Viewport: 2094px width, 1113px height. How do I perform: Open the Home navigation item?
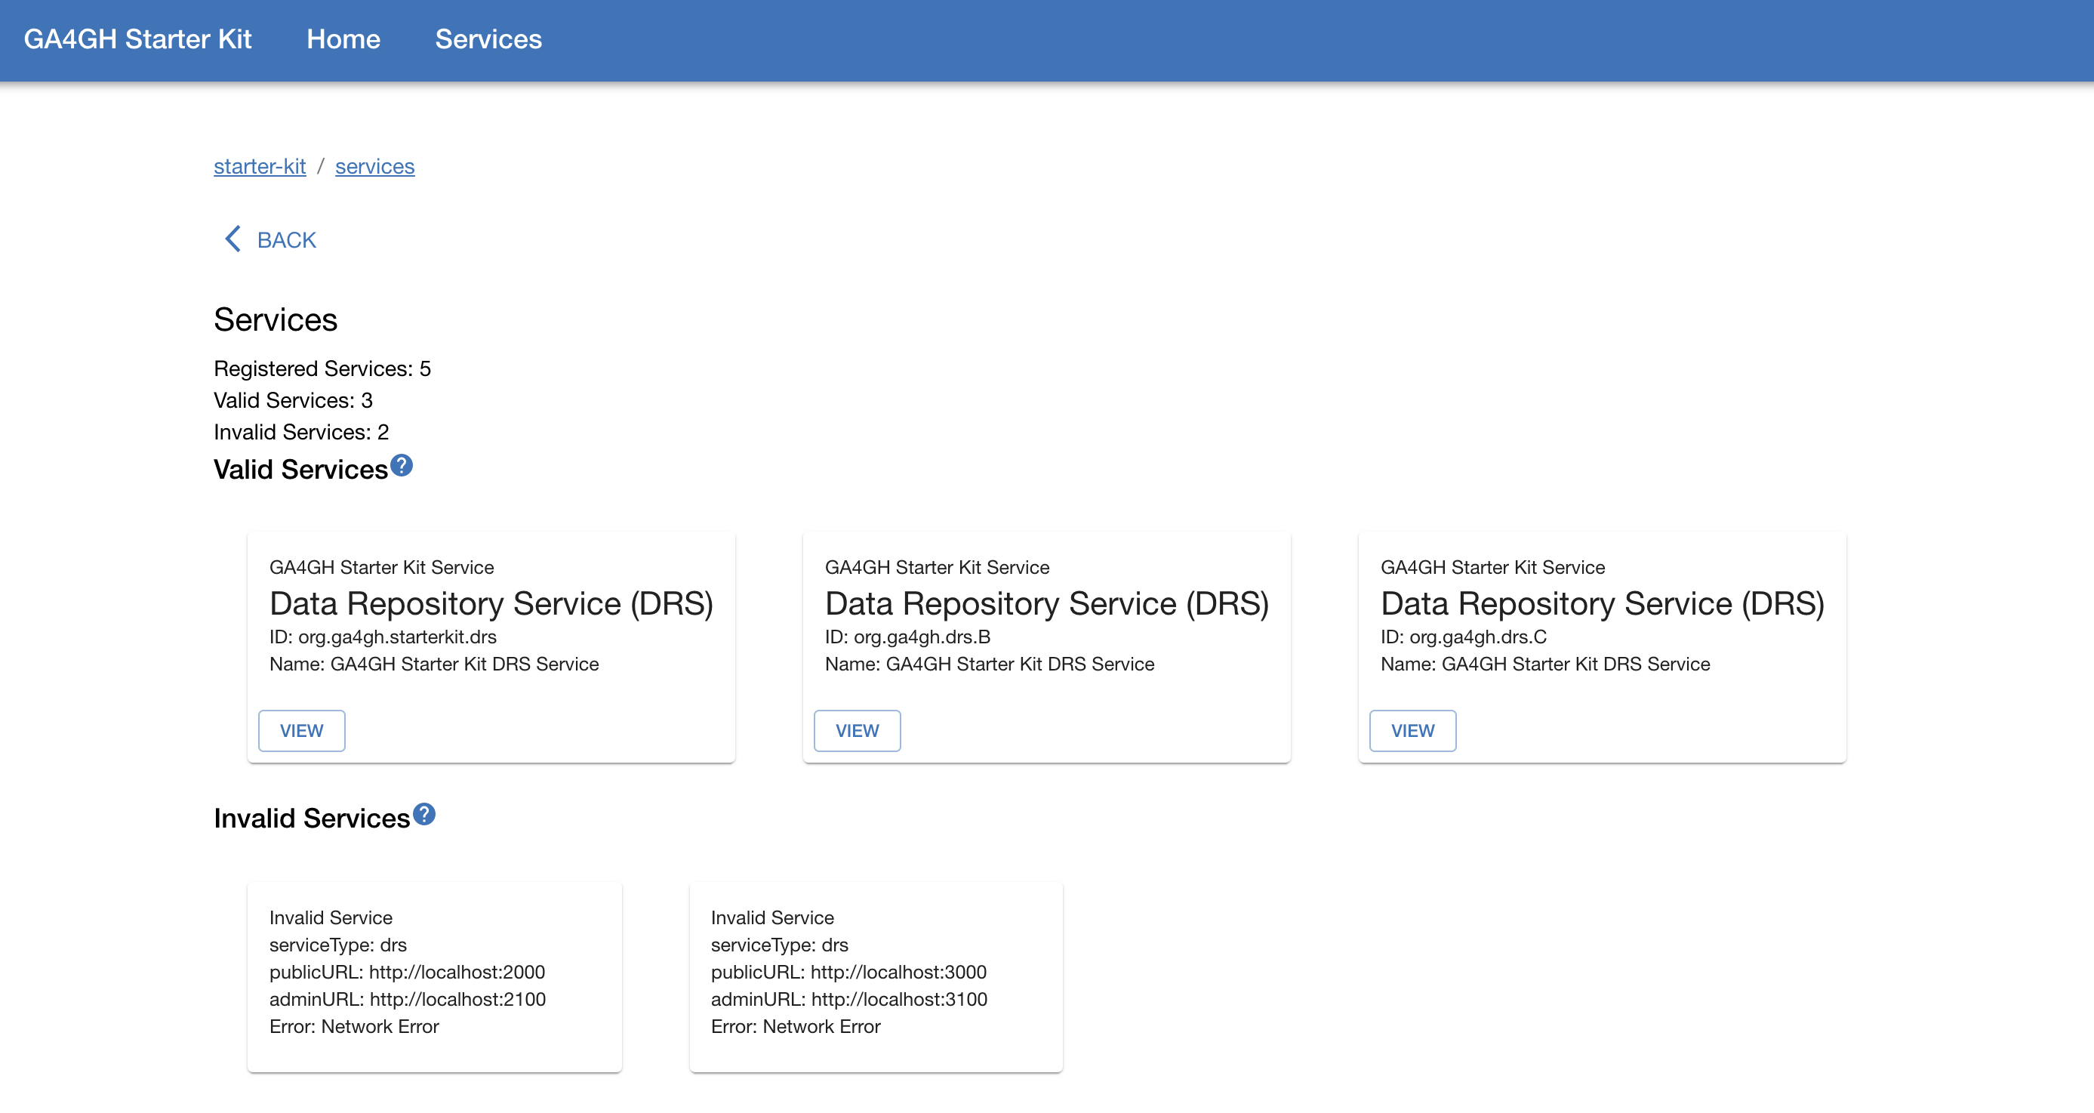pos(343,39)
